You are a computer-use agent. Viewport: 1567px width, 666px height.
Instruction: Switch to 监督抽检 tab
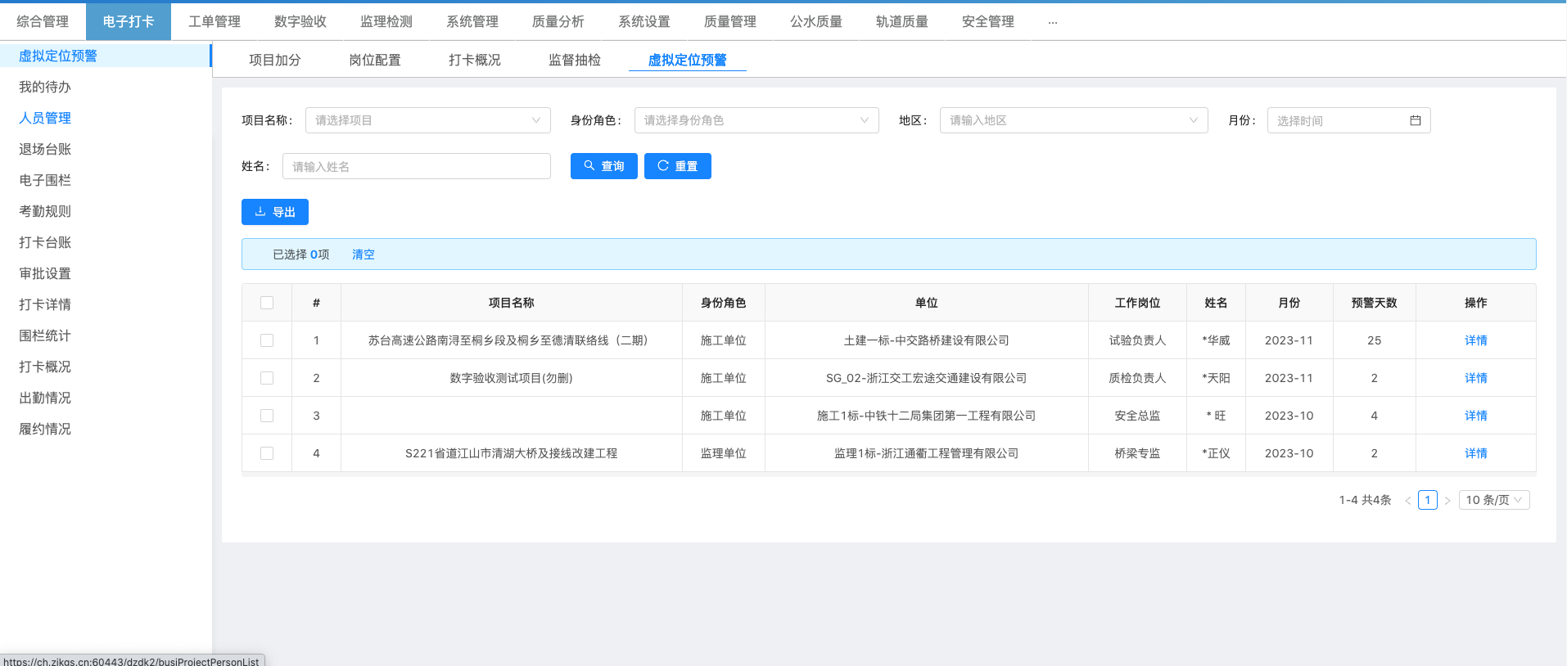pyautogui.click(x=575, y=60)
